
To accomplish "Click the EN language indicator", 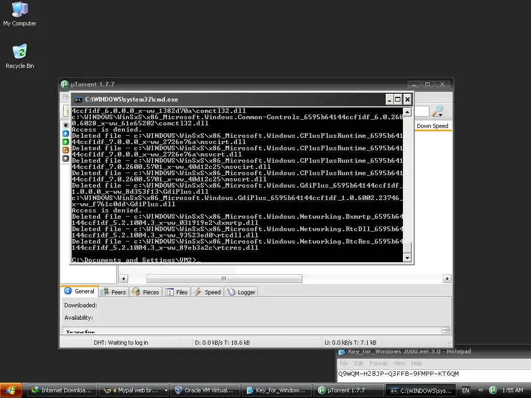I will pyautogui.click(x=466, y=390).
